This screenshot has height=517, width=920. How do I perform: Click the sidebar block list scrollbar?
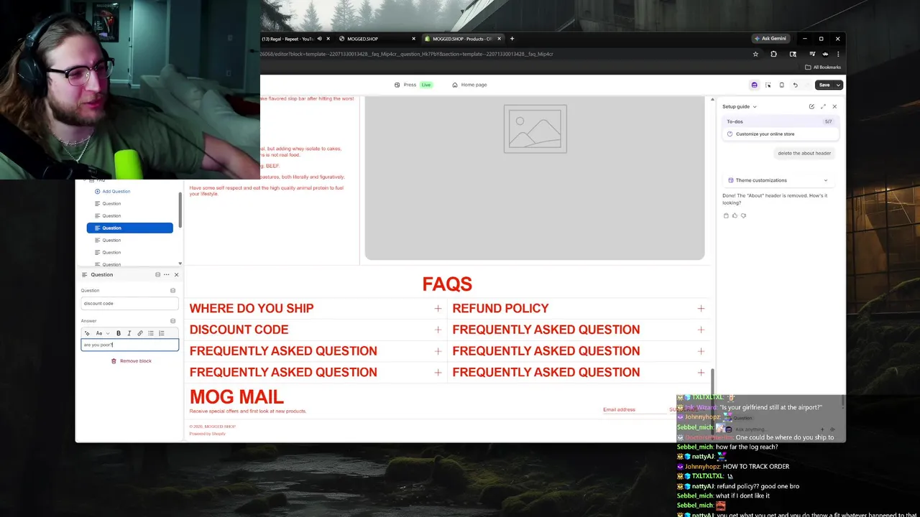[x=181, y=210]
